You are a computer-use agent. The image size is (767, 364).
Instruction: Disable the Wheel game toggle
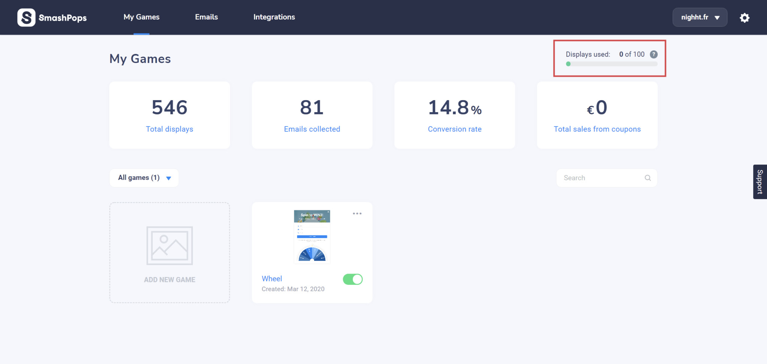tap(352, 279)
